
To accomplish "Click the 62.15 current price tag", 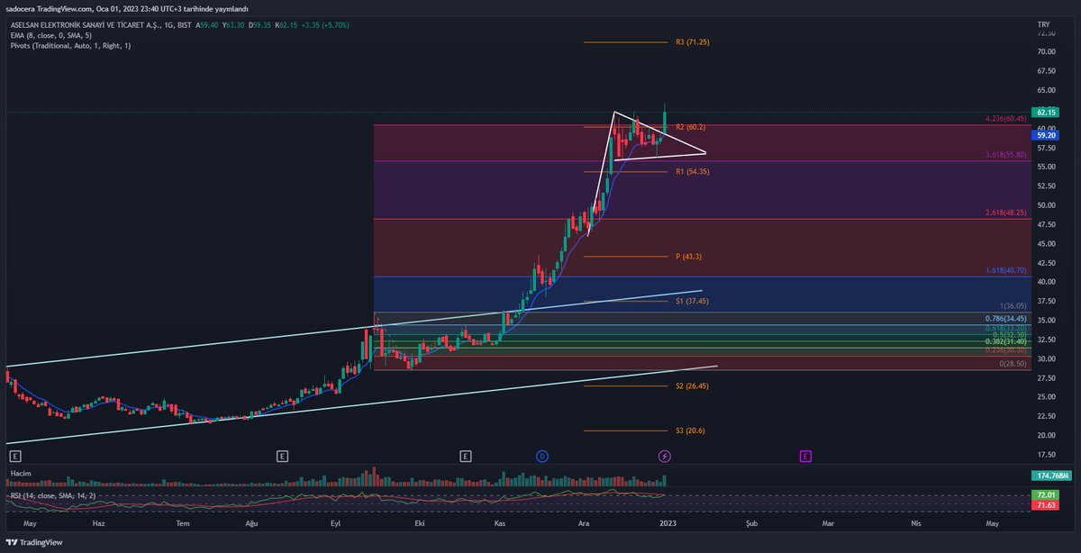I will (x=1047, y=113).
